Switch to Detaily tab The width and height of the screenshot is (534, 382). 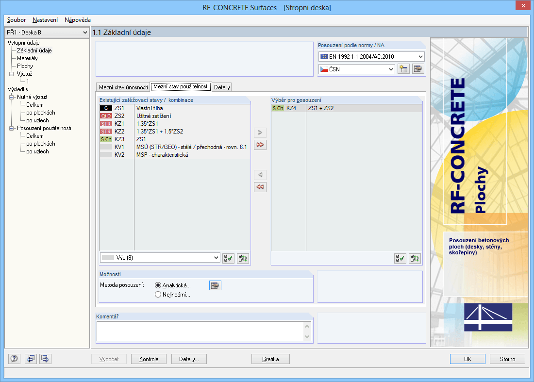click(x=222, y=87)
